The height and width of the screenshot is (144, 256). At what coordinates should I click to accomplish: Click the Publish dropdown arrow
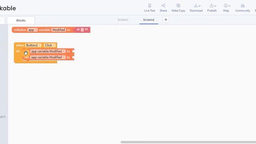[x=215, y=6]
